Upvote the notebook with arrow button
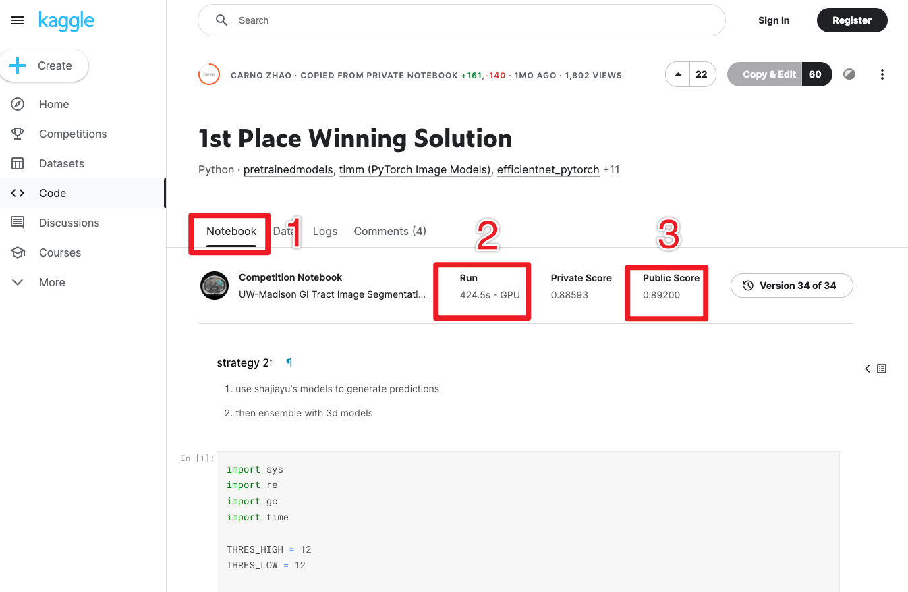The height and width of the screenshot is (592, 908). pyautogui.click(x=678, y=74)
